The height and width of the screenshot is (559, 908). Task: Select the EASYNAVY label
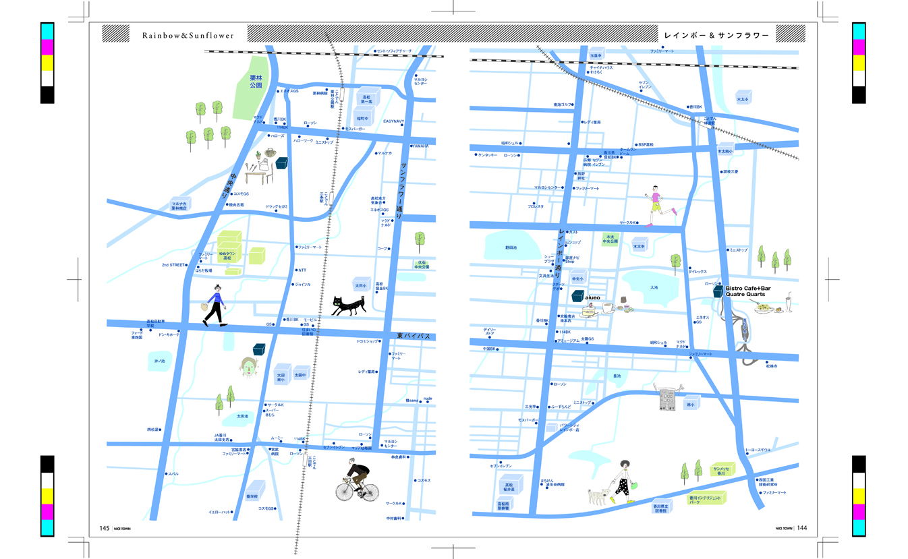pyautogui.click(x=393, y=121)
